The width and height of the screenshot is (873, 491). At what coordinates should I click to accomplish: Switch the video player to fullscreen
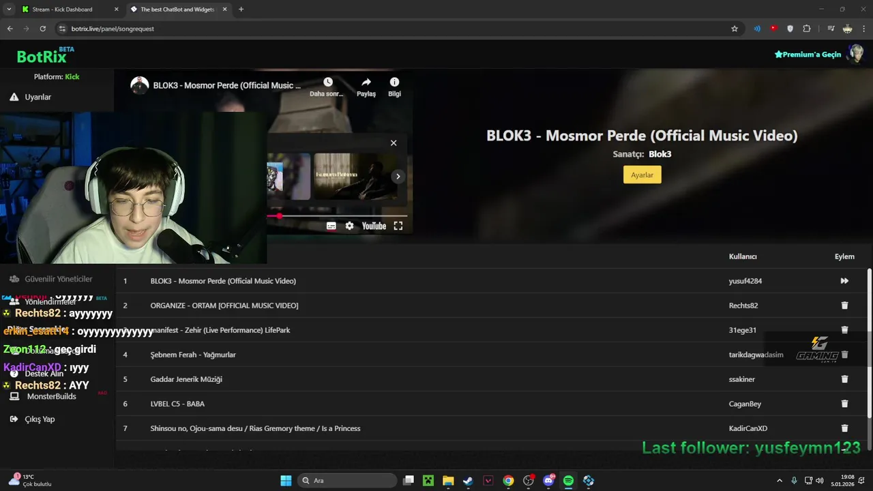click(398, 226)
